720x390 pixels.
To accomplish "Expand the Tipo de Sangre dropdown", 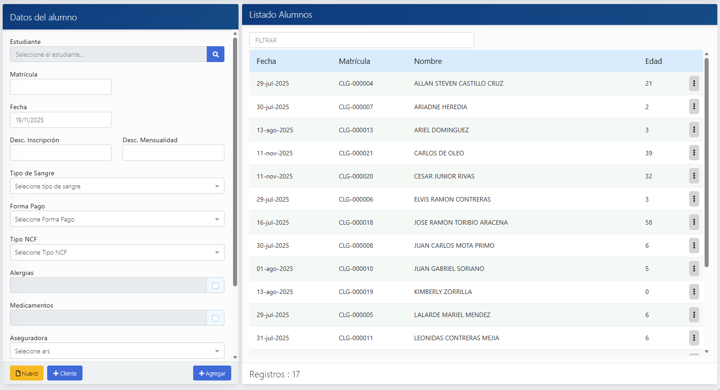I will tap(117, 186).
